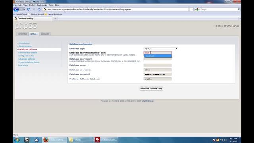Go to Introduction in sidebar

[24, 43]
